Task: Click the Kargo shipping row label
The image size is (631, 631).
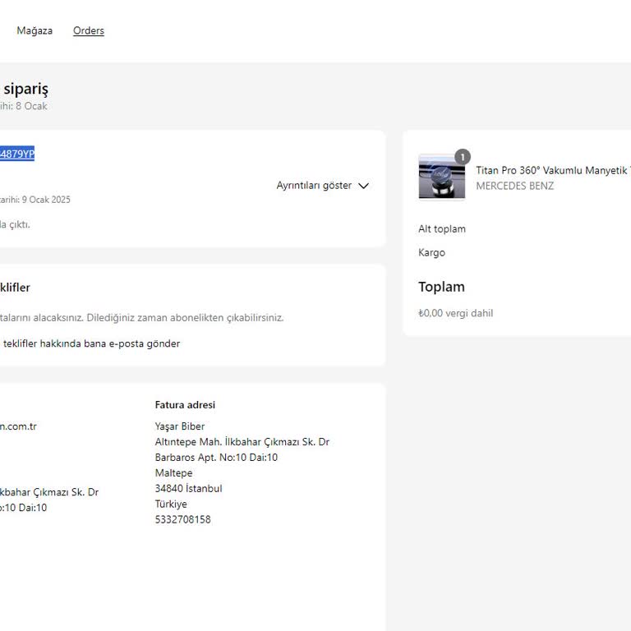Action: (x=431, y=252)
